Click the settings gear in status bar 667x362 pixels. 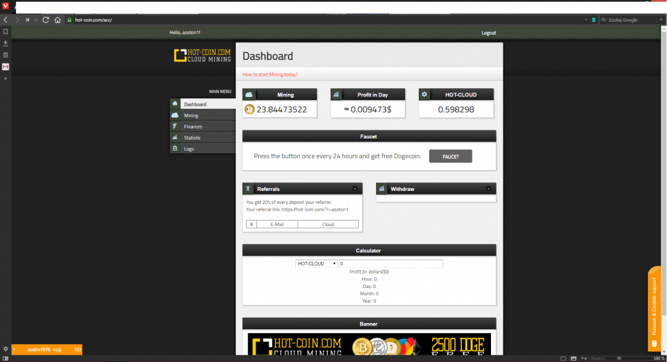tap(6, 349)
